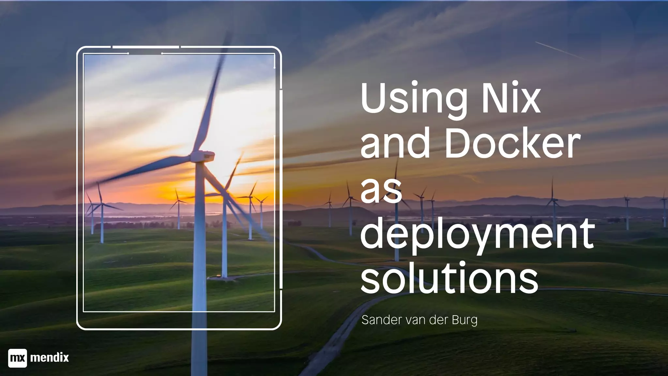This screenshot has height=376, width=668.
Task: Click the author name "Sander van der Burg"
Action: point(419,320)
